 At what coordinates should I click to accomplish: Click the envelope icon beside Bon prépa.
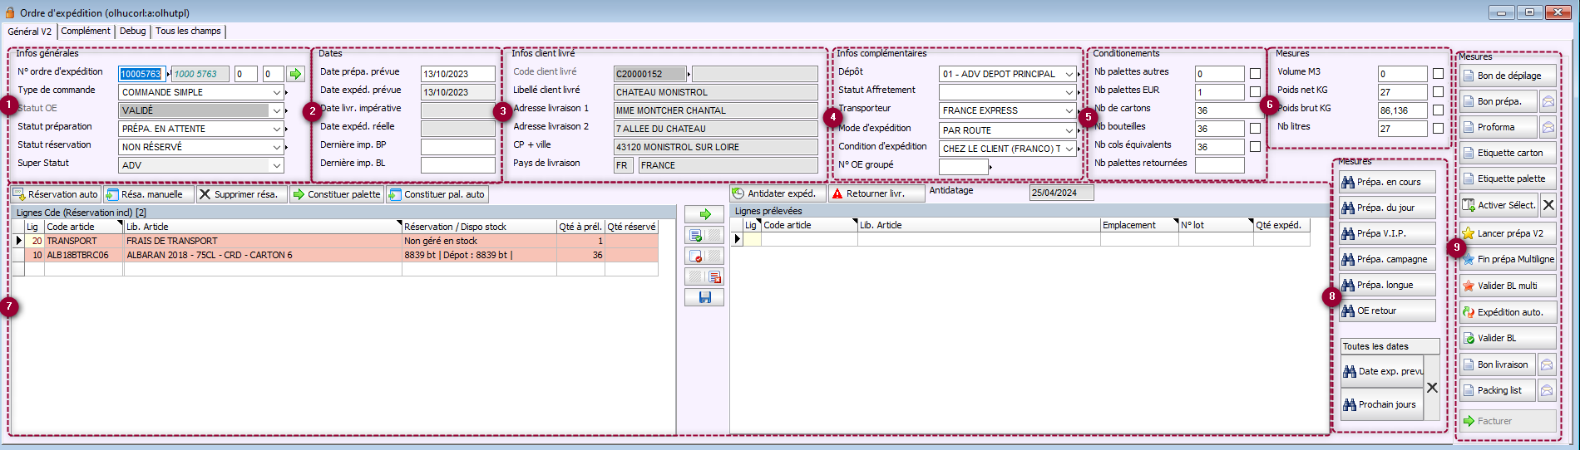click(x=1548, y=101)
